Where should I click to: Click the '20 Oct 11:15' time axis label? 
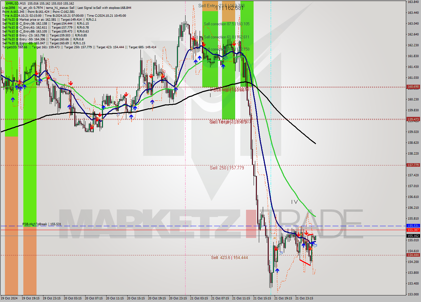click(115, 298)
